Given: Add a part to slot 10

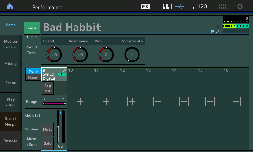Looking at the screenshot, I should click(80, 102).
